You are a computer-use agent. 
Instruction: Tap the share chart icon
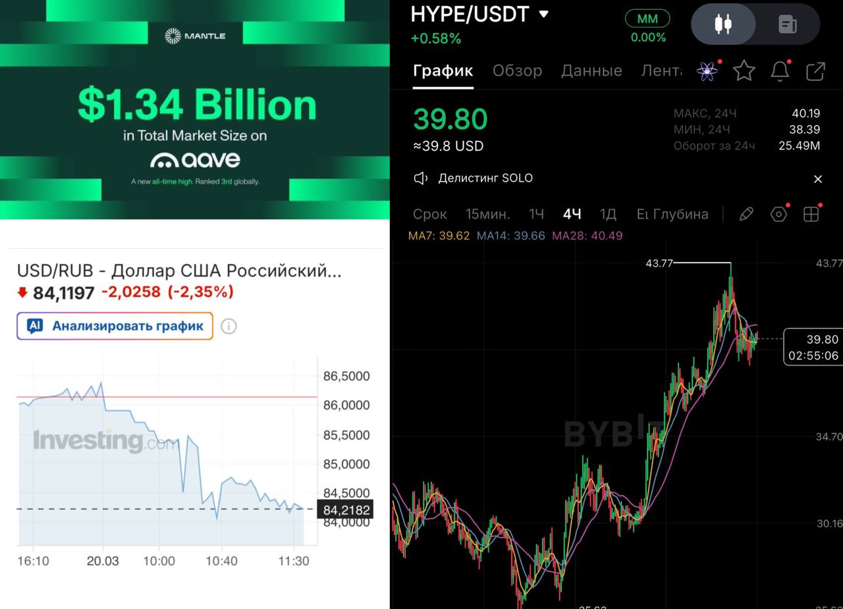click(x=815, y=71)
